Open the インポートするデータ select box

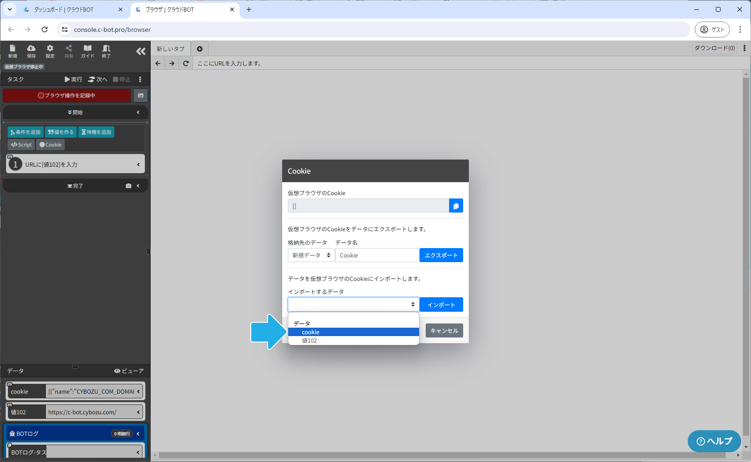pos(353,304)
